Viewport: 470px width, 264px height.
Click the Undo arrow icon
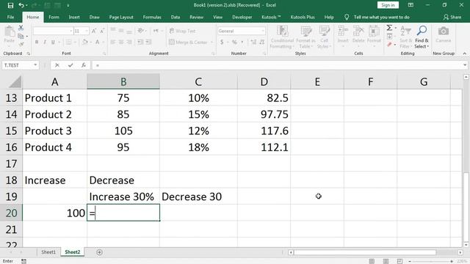click(21, 5)
